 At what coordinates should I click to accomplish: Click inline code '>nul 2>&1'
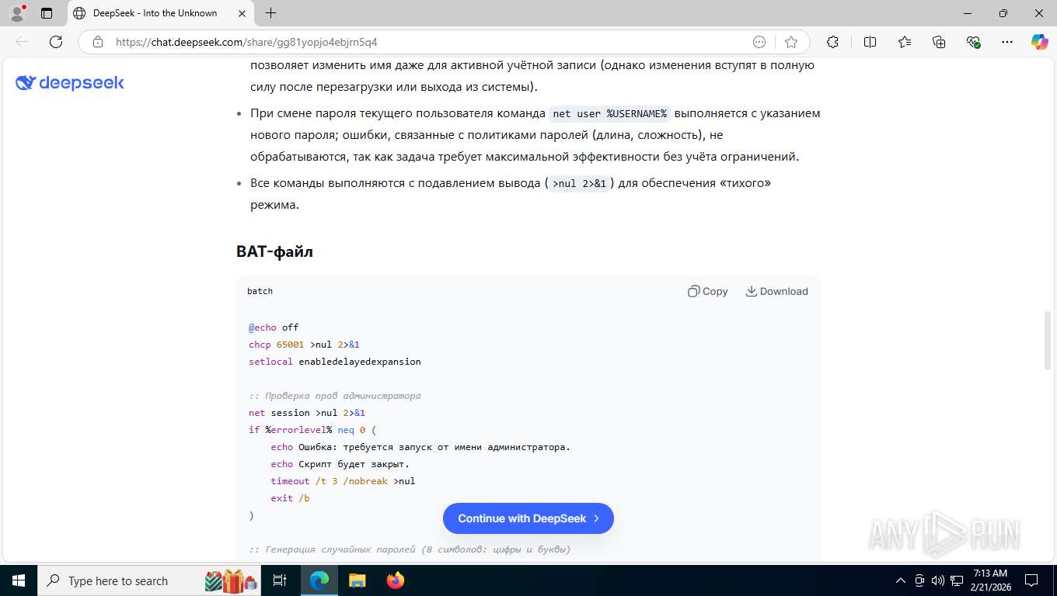[579, 184]
